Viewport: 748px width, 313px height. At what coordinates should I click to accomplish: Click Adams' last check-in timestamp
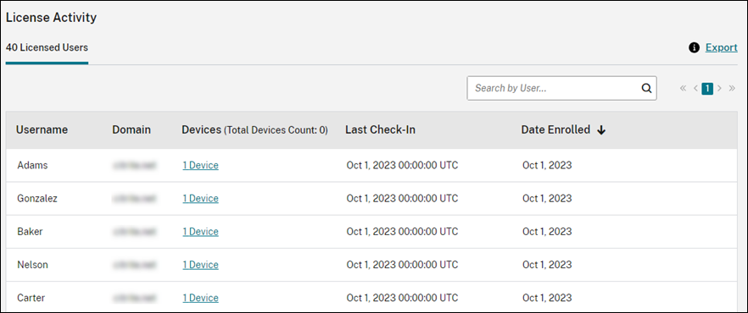pyautogui.click(x=402, y=166)
